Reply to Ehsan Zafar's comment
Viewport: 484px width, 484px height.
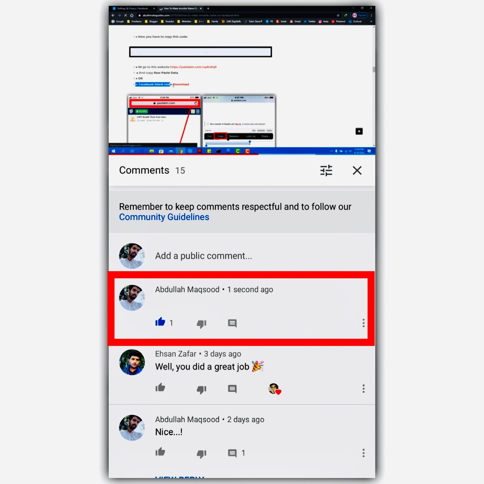[x=232, y=389]
